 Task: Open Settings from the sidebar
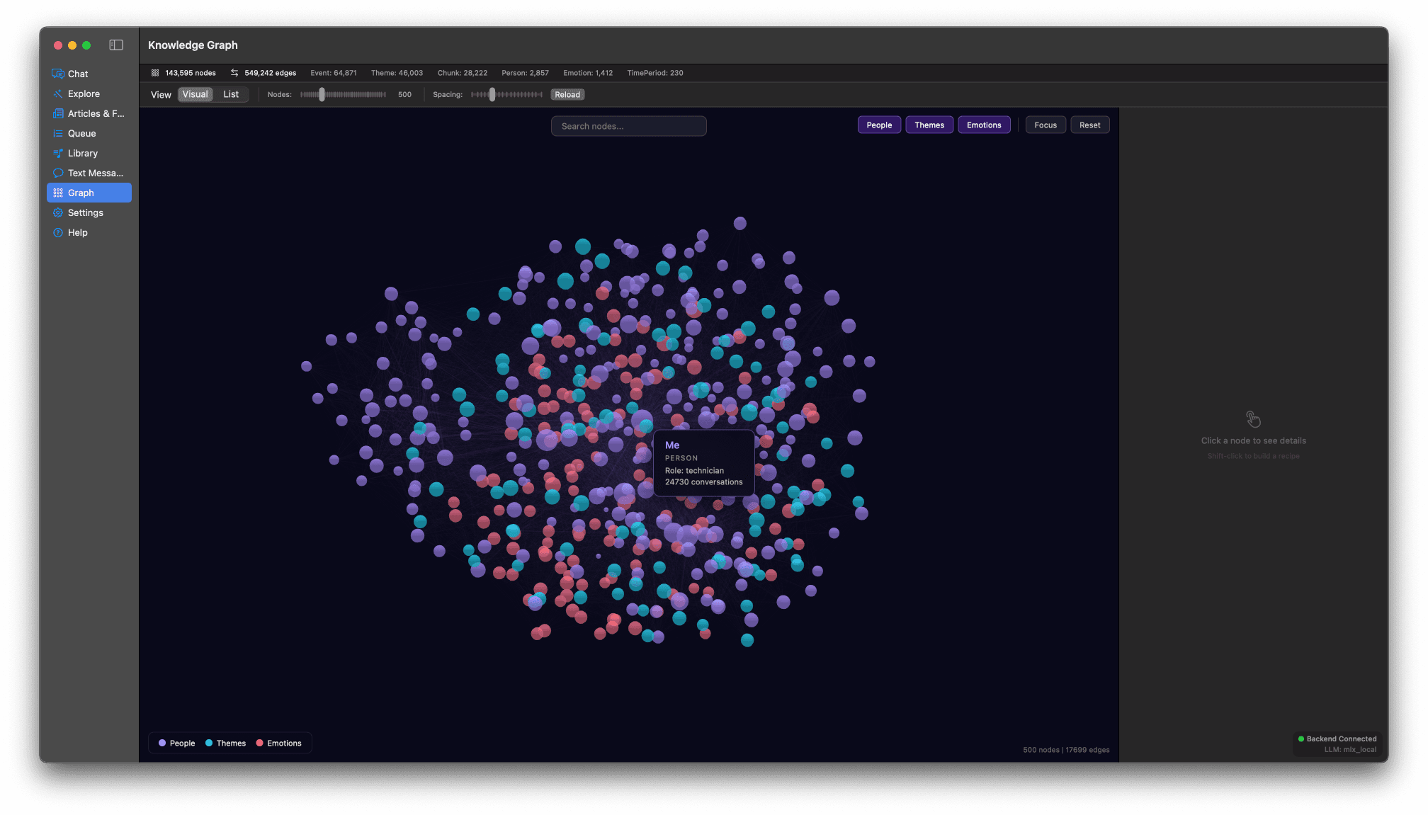(x=89, y=212)
